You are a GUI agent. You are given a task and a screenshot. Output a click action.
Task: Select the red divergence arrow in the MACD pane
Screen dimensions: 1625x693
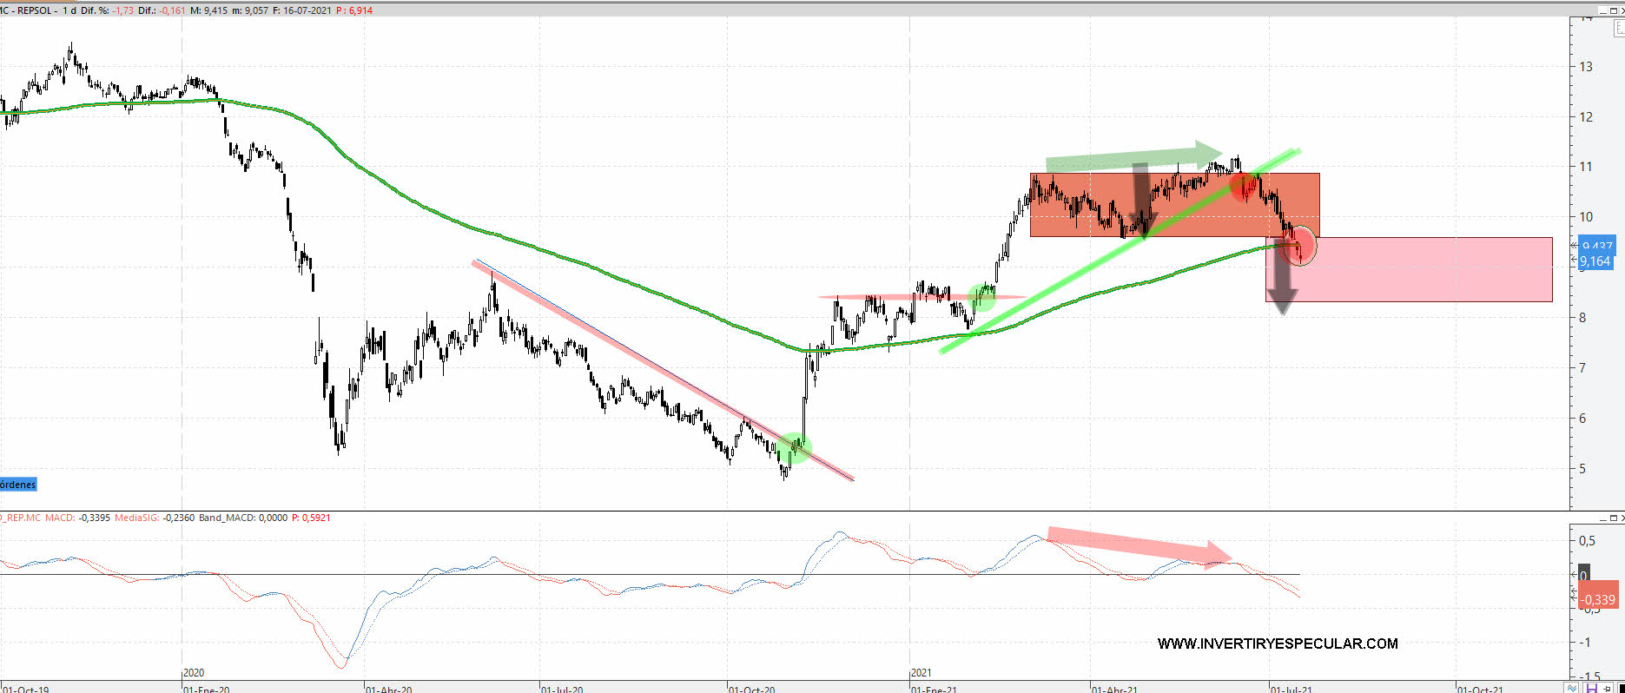tap(1138, 544)
